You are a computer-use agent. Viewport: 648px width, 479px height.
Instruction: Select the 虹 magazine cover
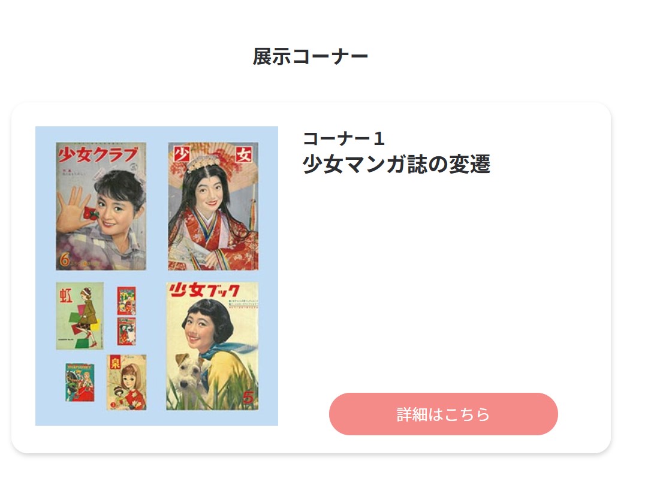pyautogui.click(x=80, y=316)
